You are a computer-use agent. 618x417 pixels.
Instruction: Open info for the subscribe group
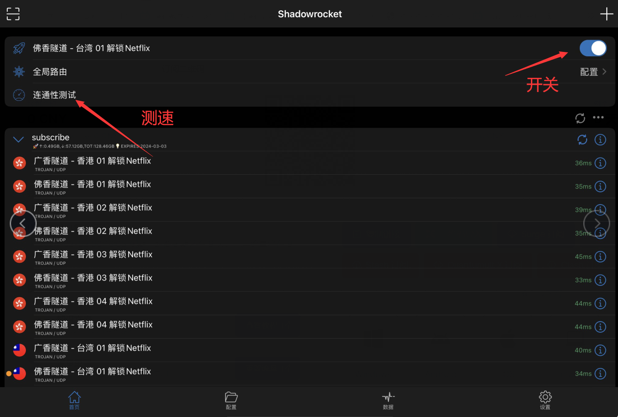(x=600, y=140)
